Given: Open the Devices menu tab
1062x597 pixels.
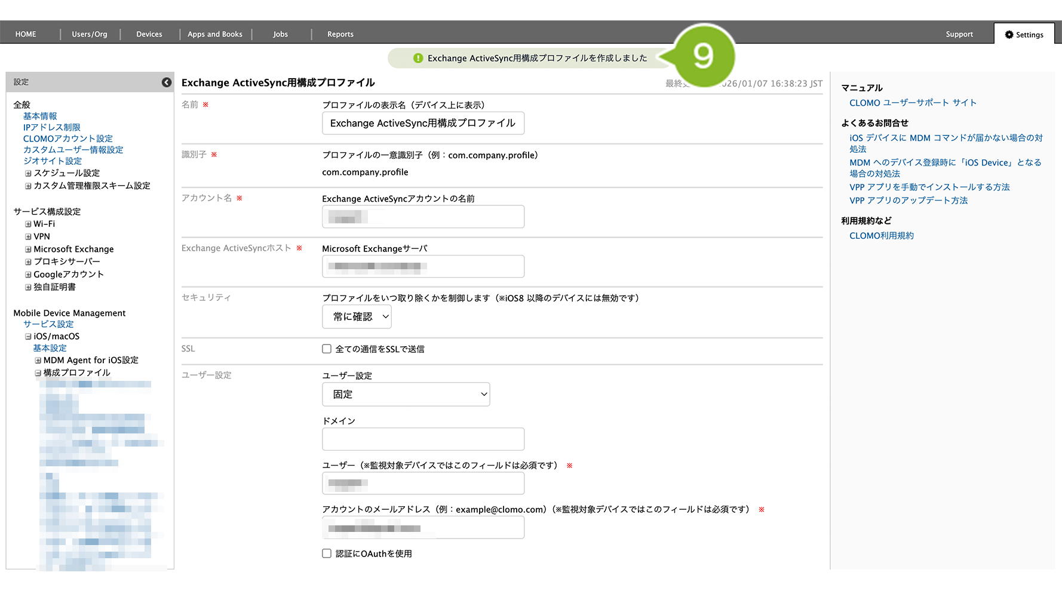Looking at the screenshot, I should (x=149, y=35).
